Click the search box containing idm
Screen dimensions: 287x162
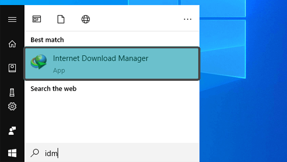112,153
